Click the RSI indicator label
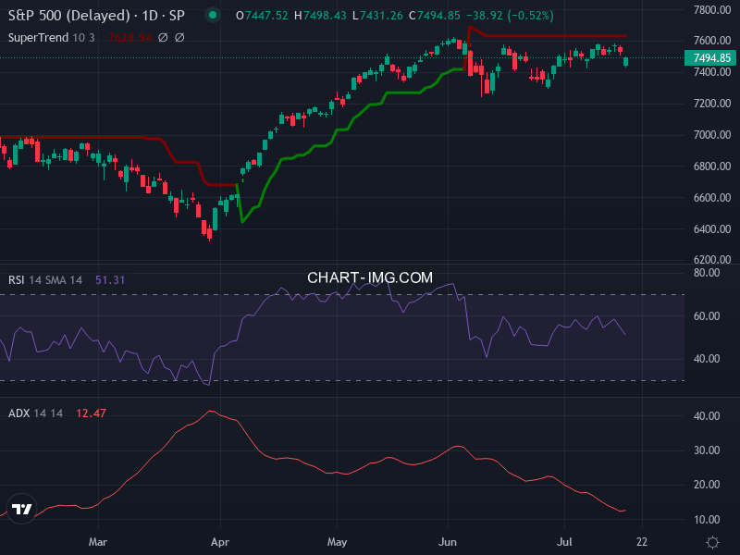 (17, 280)
